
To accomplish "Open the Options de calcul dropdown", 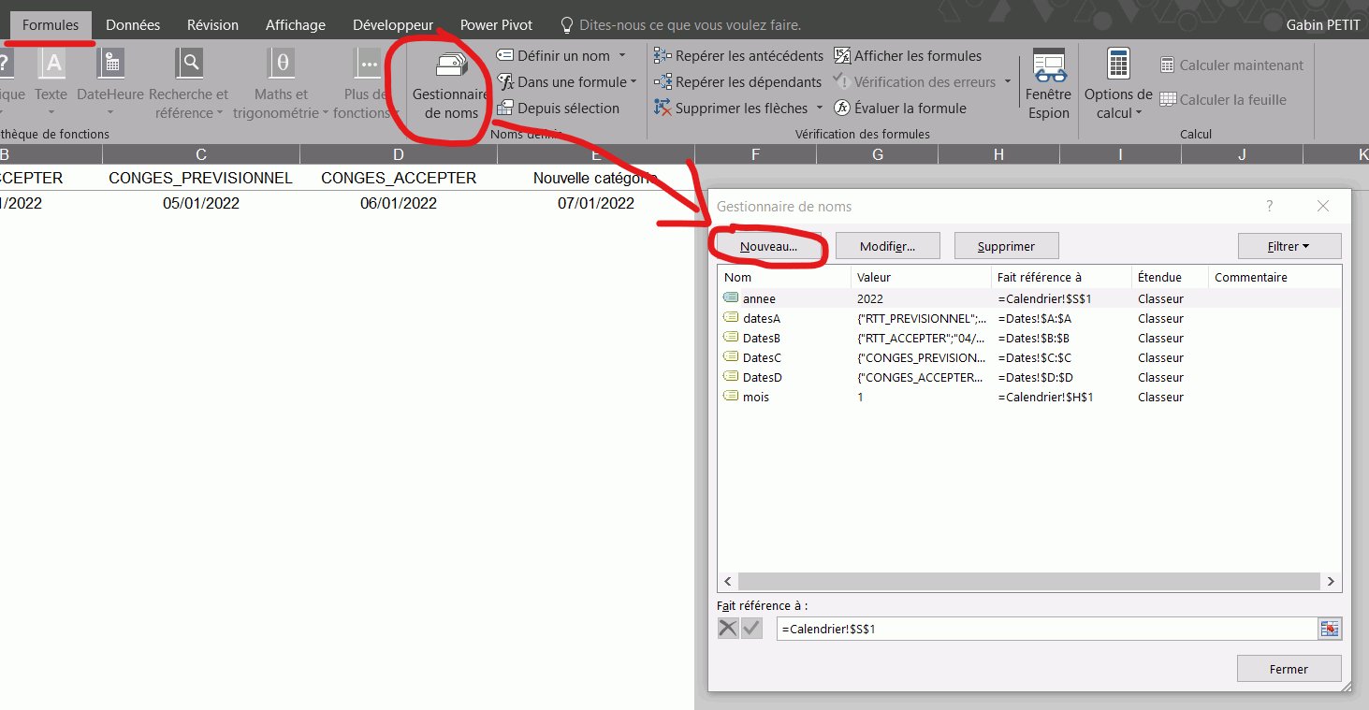I will click(1118, 103).
